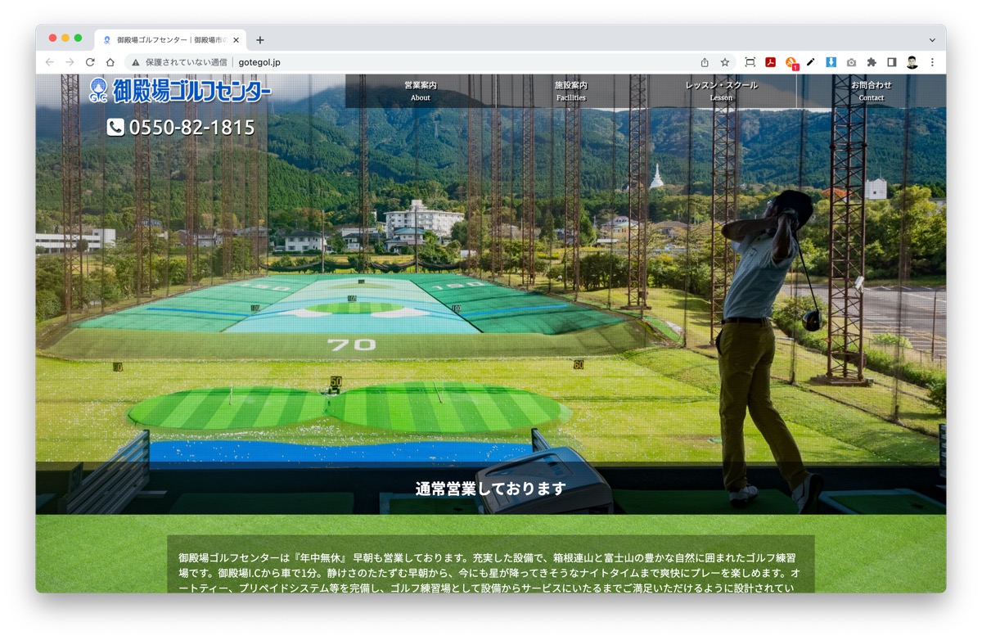The height and width of the screenshot is (640, 982).
Task: Open the Adobe Acrobat extension
Action: (x=769, y=61)
